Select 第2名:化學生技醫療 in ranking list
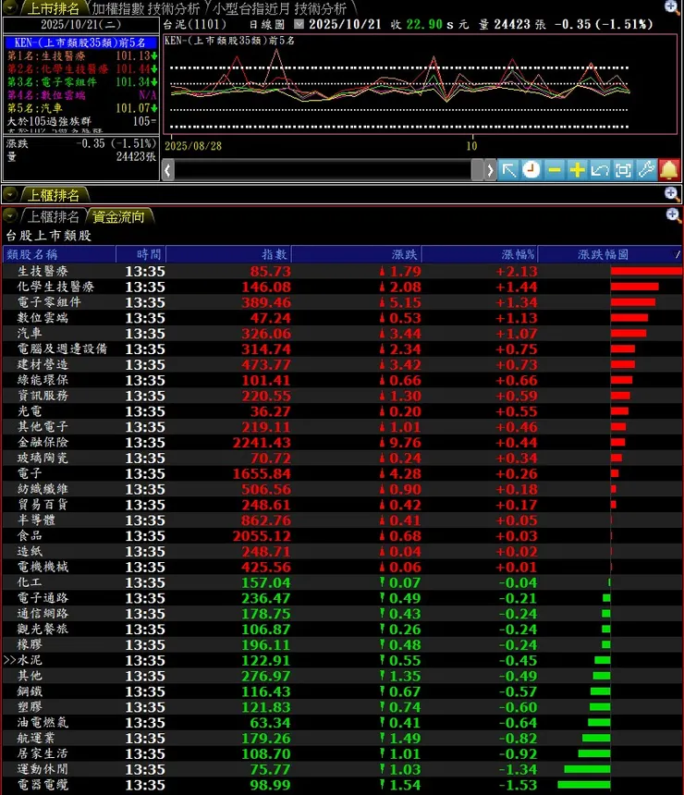This screenshot has height=795, width=684. tap(80, 69)
